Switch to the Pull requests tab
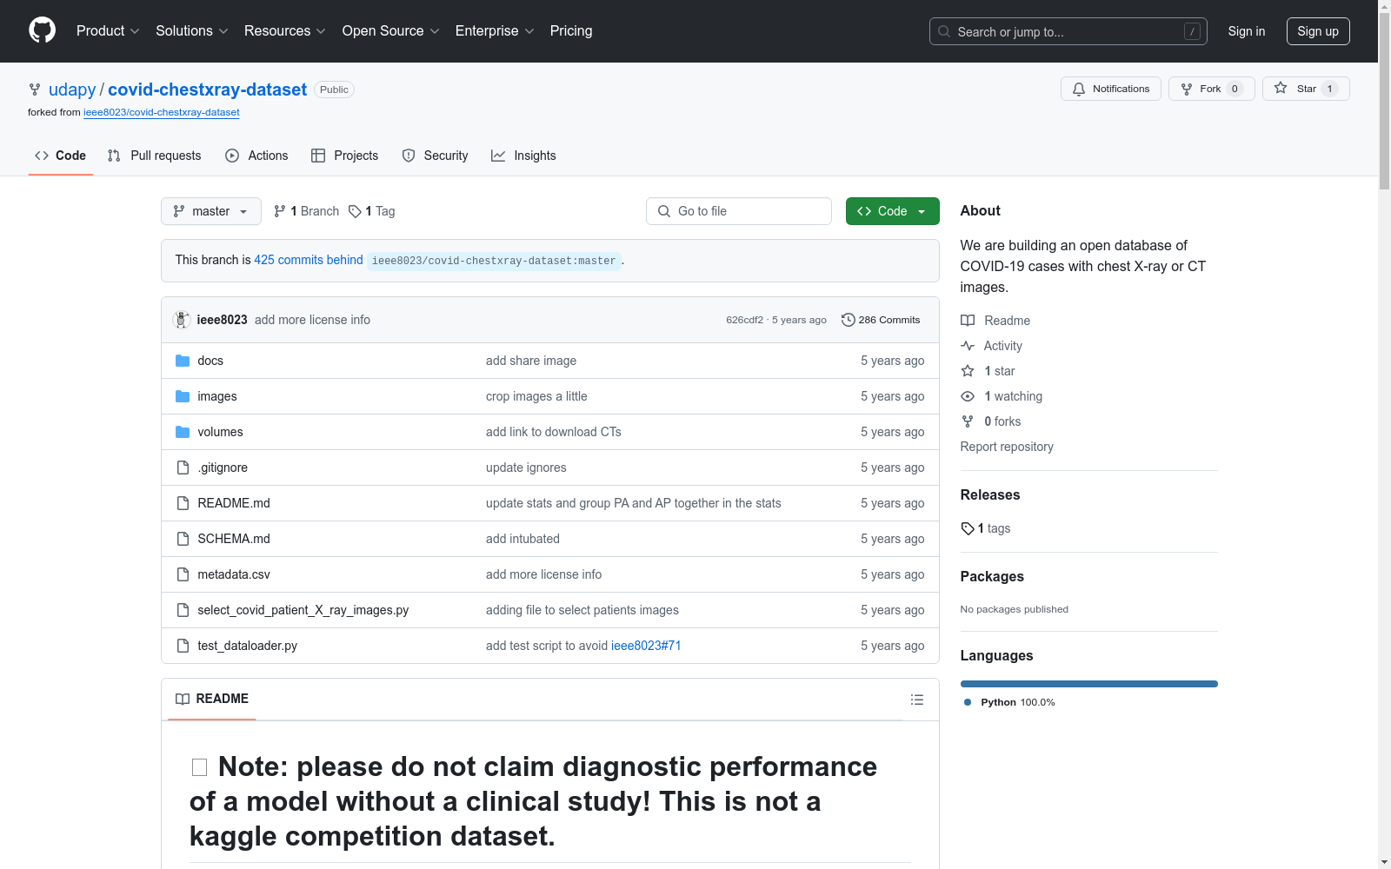Screen dimensions: 1391x869 pyautogui.click(x=154, y=156)
